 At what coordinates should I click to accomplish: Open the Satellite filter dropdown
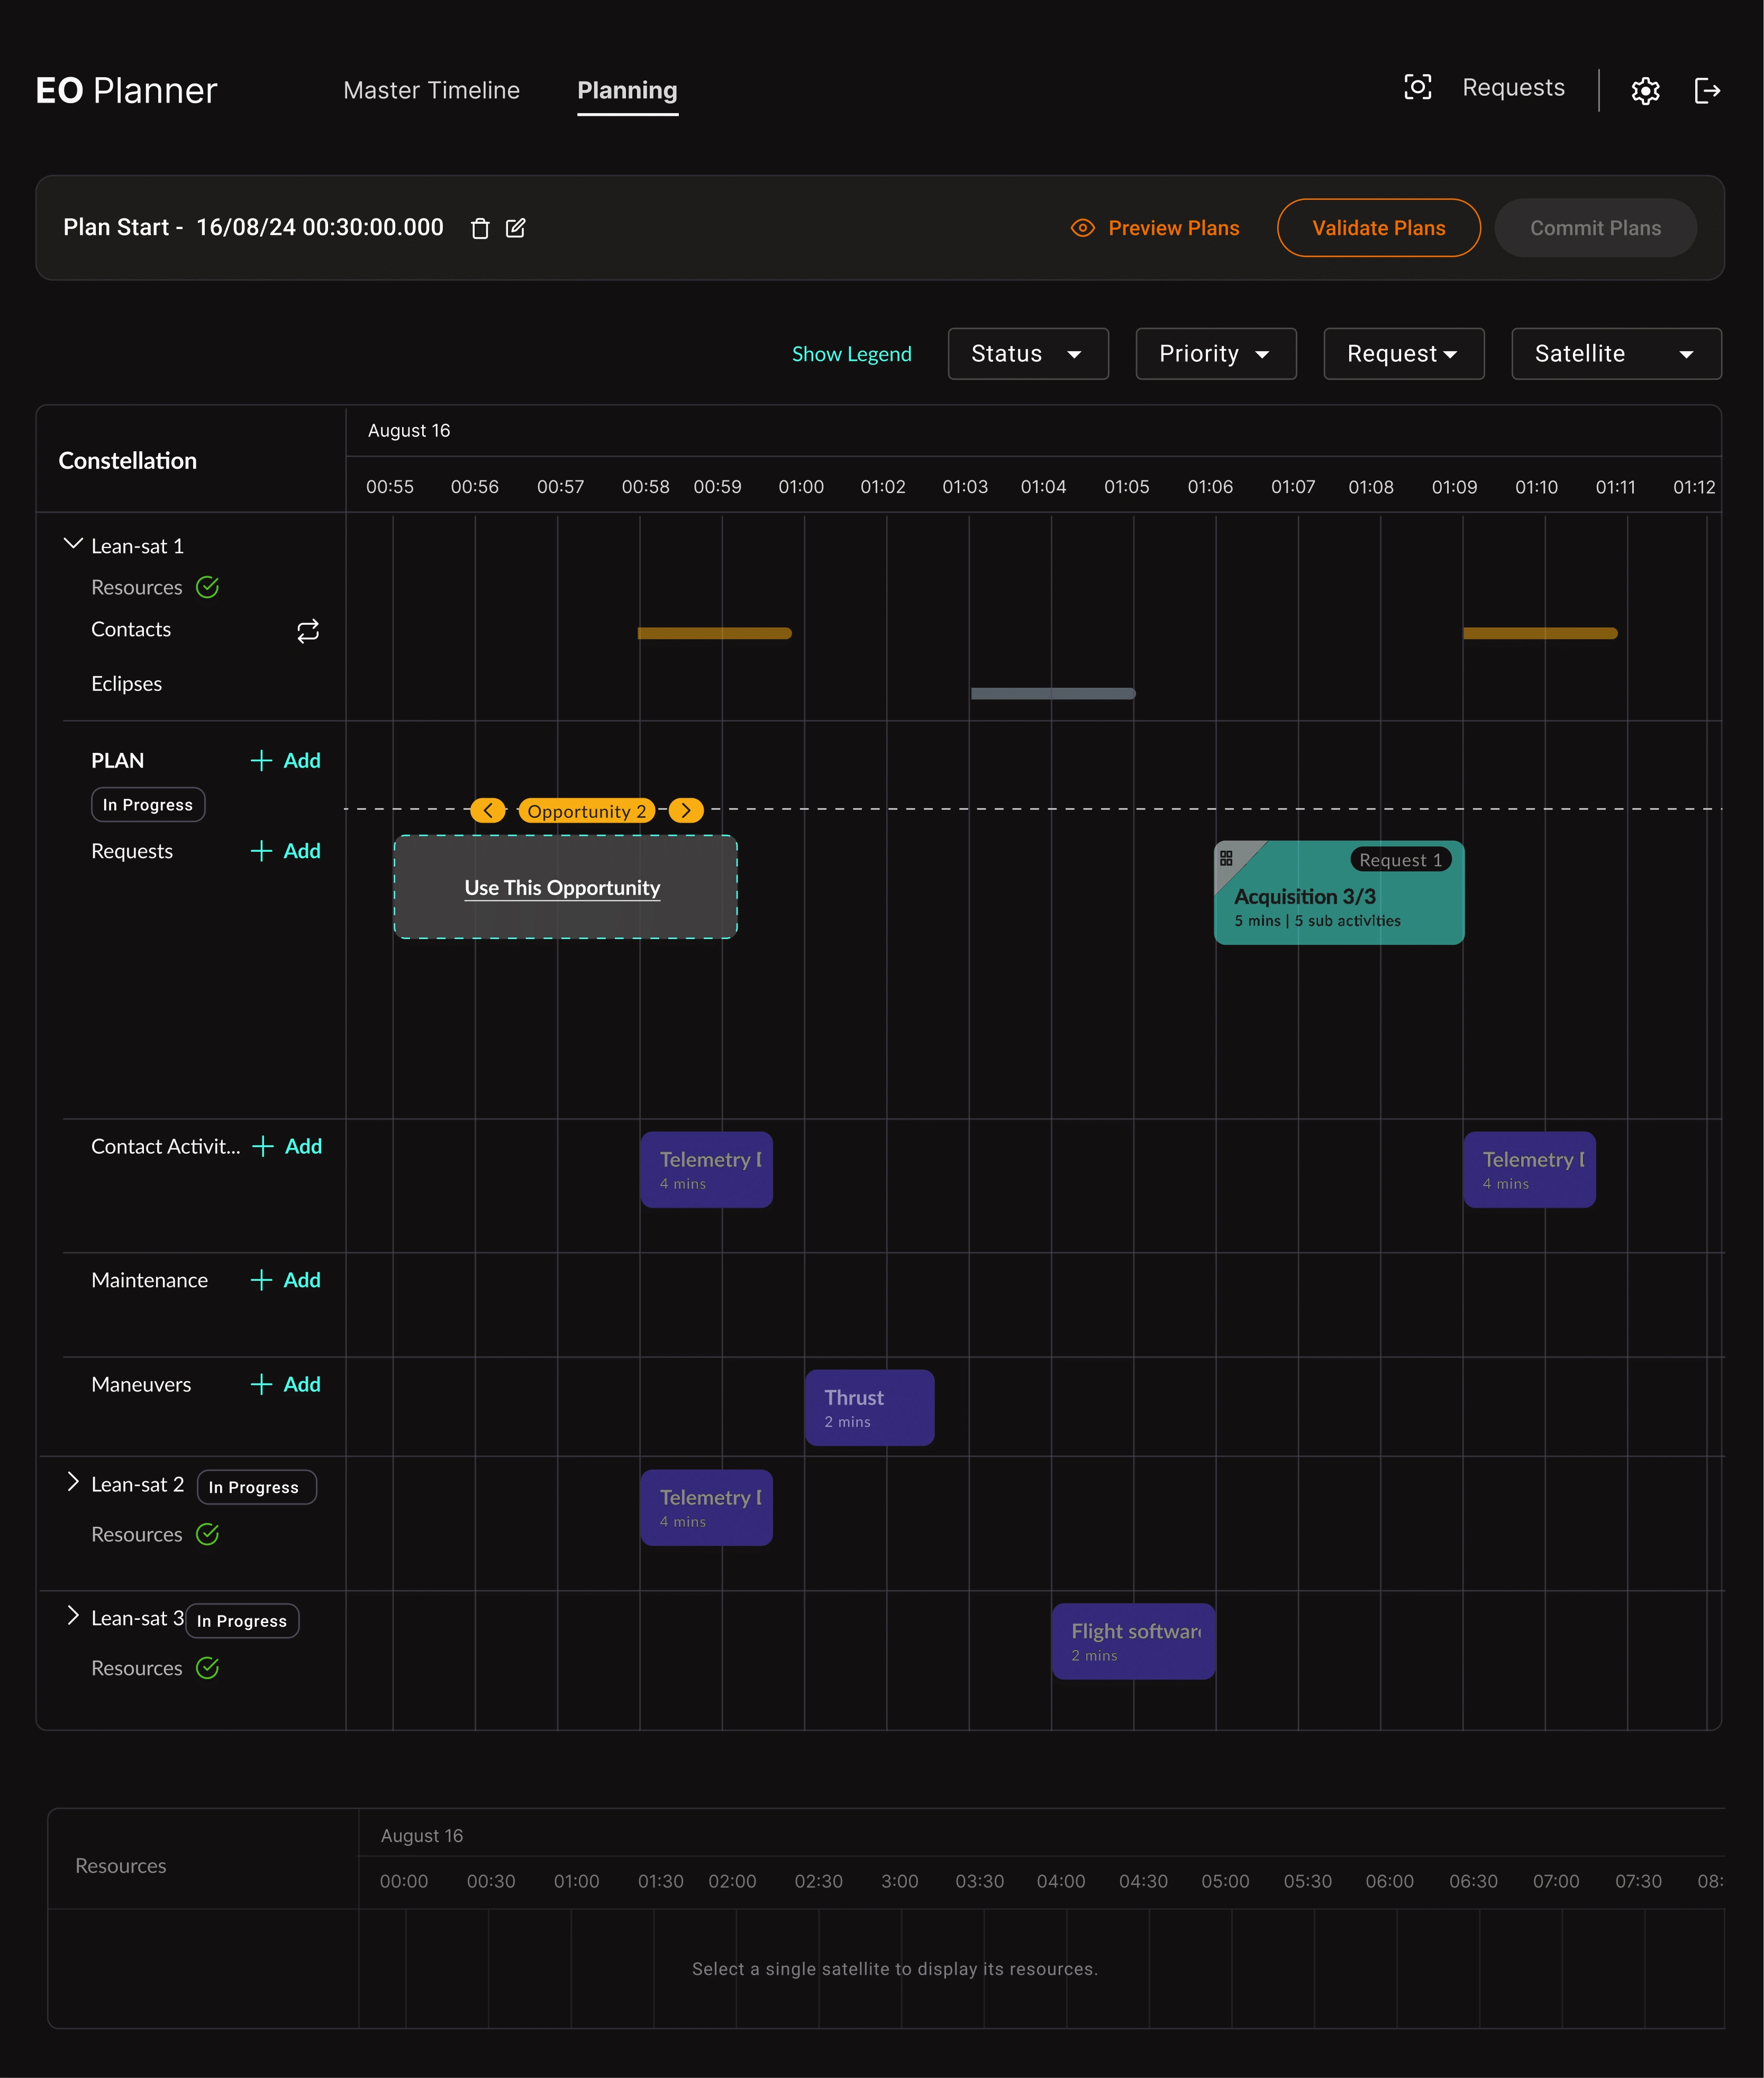click(1616, 354)
